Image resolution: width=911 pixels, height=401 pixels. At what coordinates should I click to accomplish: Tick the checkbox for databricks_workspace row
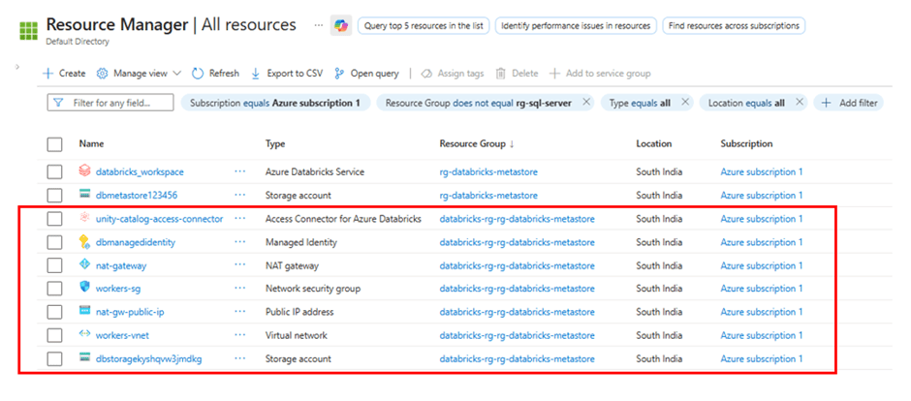click(55, 171)
